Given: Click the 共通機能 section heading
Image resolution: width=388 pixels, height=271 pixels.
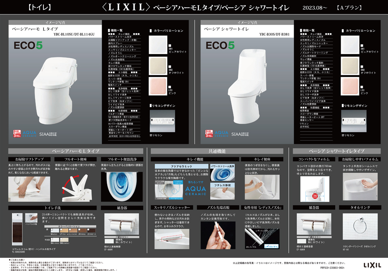Looking at the screenshot, I should coord(217,151).
